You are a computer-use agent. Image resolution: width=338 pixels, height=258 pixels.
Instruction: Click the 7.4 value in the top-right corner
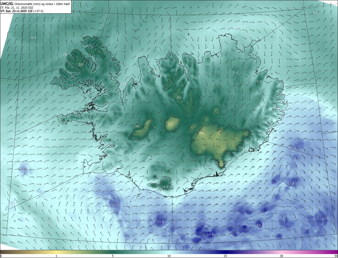pyautogui.click(x=315, y=13)
